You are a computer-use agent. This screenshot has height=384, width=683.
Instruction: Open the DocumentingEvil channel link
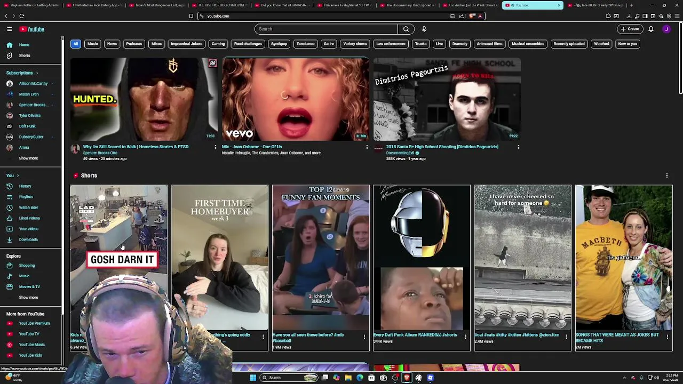click(400, 153)
